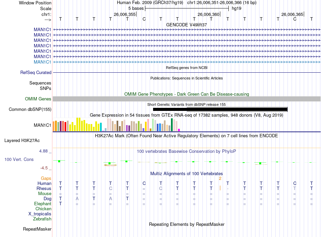Click the dark green bar in GTEx chart

[x=172, y=125]
